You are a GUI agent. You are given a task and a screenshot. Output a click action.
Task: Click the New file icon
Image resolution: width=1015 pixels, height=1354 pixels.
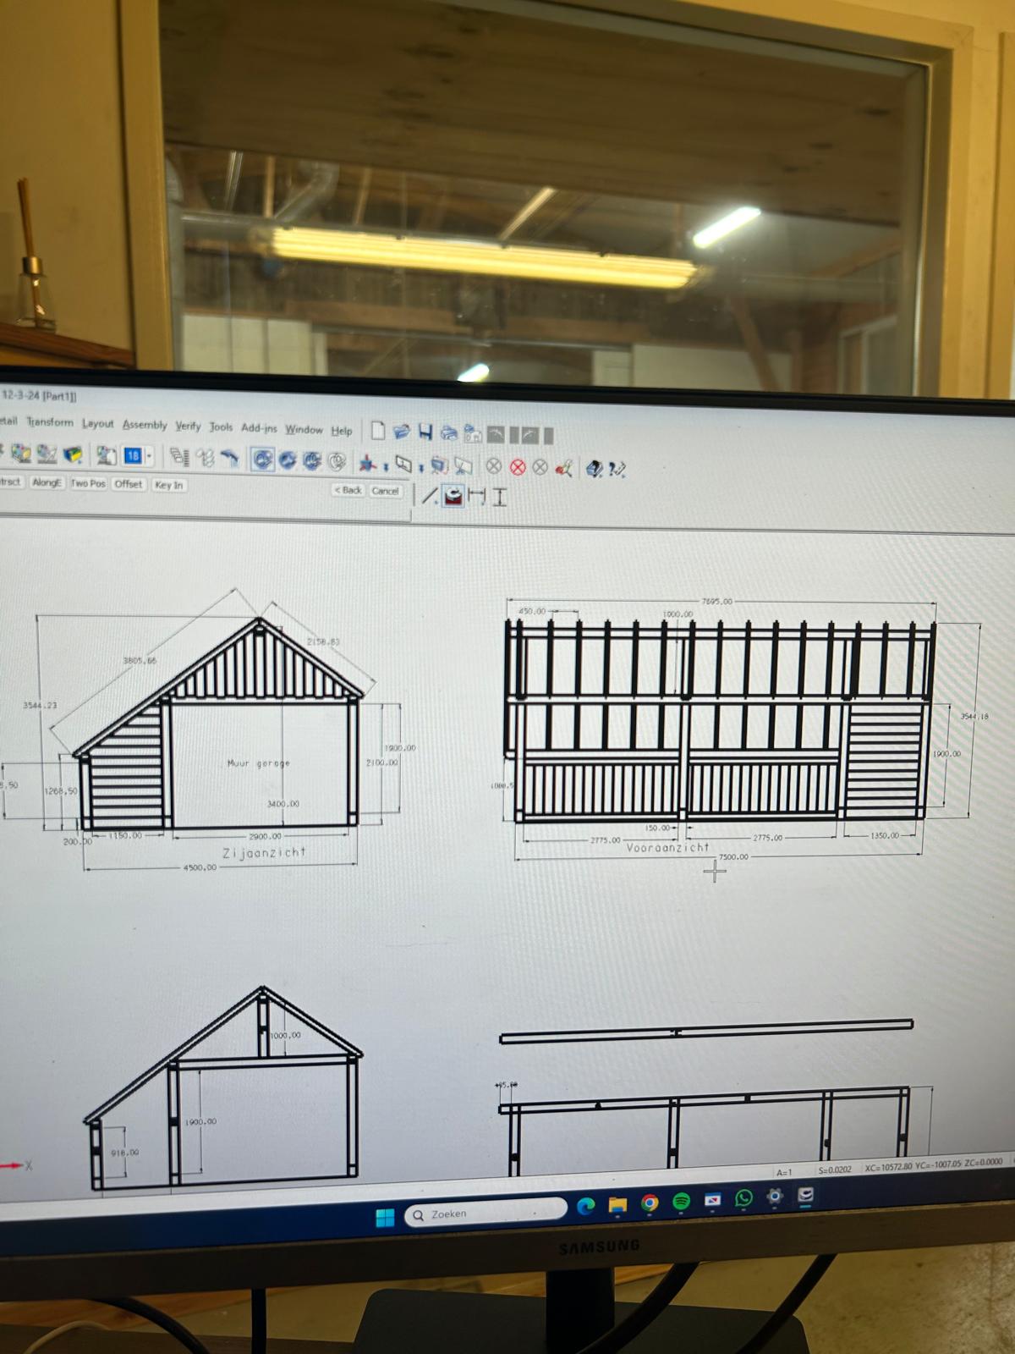click(378, 432)
